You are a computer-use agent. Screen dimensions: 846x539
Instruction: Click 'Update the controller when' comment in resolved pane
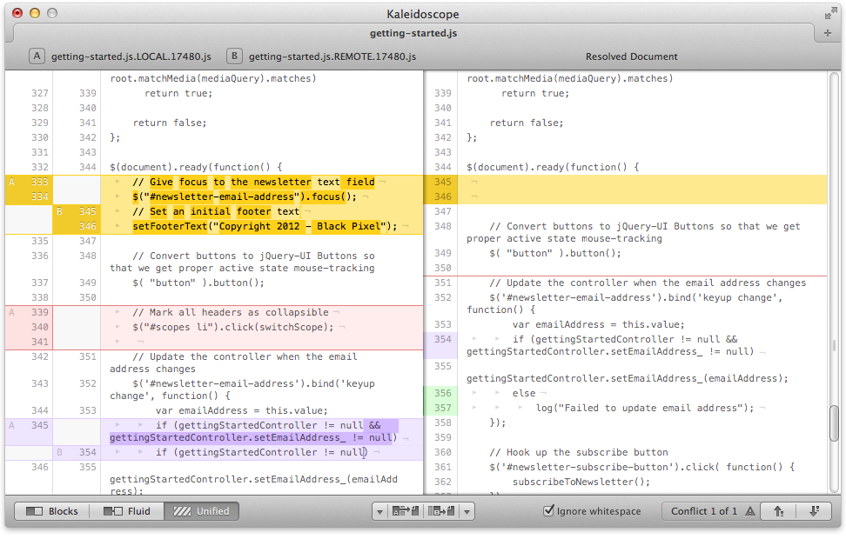(x=648, y=283)
